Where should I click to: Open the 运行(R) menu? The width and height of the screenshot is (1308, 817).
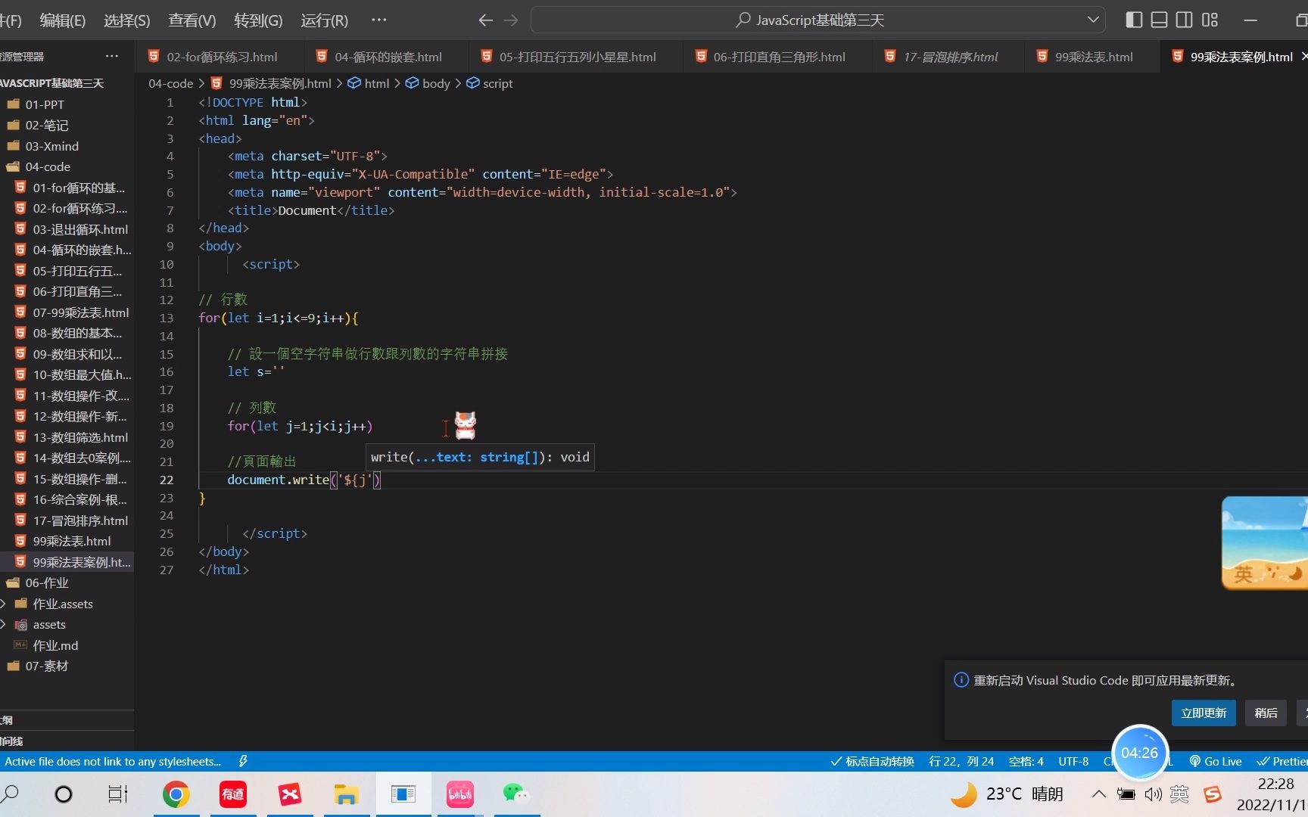pyautogui.click(x=324, y=20)
